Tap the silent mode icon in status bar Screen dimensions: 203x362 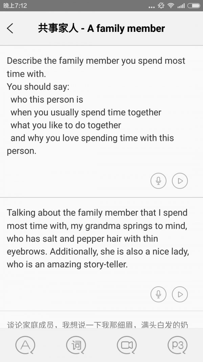(x=161, y=6)
